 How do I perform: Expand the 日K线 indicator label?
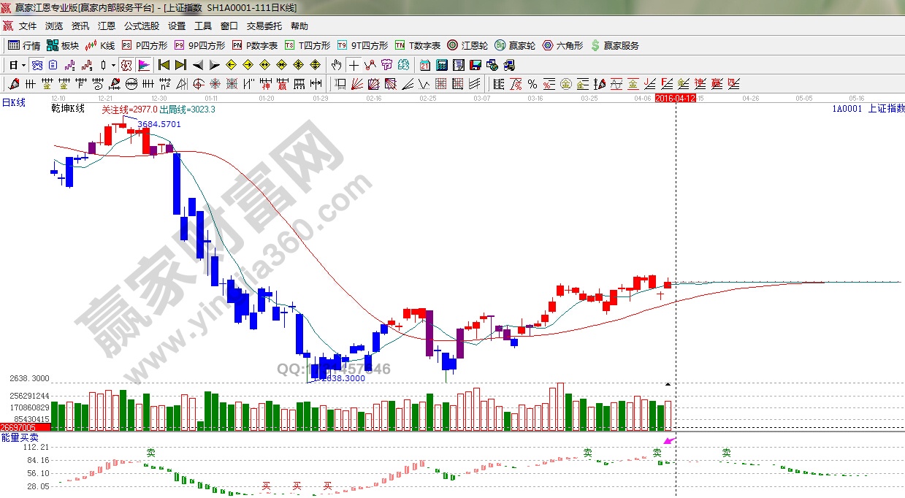13,103
